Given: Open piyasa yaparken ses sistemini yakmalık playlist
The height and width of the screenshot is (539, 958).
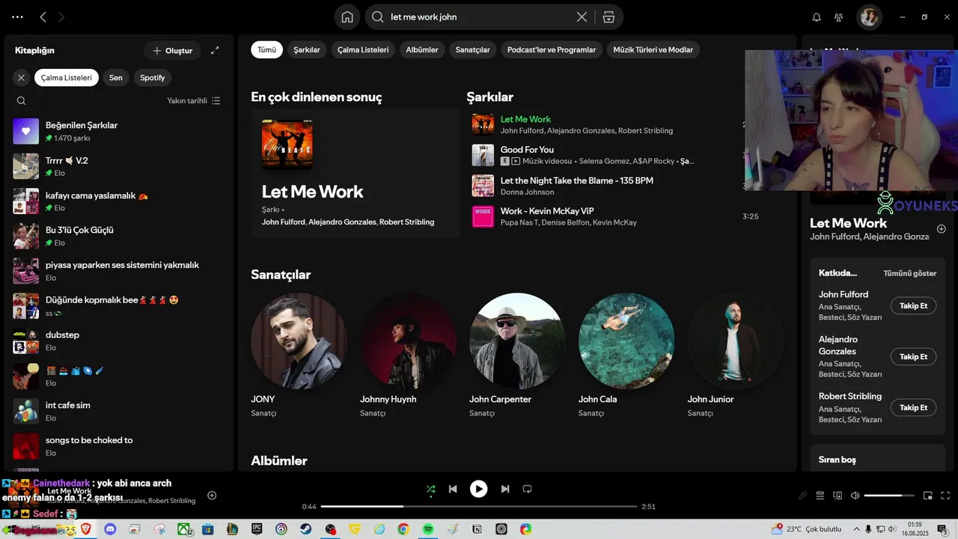Looking at the screenshot, I should tap(120, 271).
